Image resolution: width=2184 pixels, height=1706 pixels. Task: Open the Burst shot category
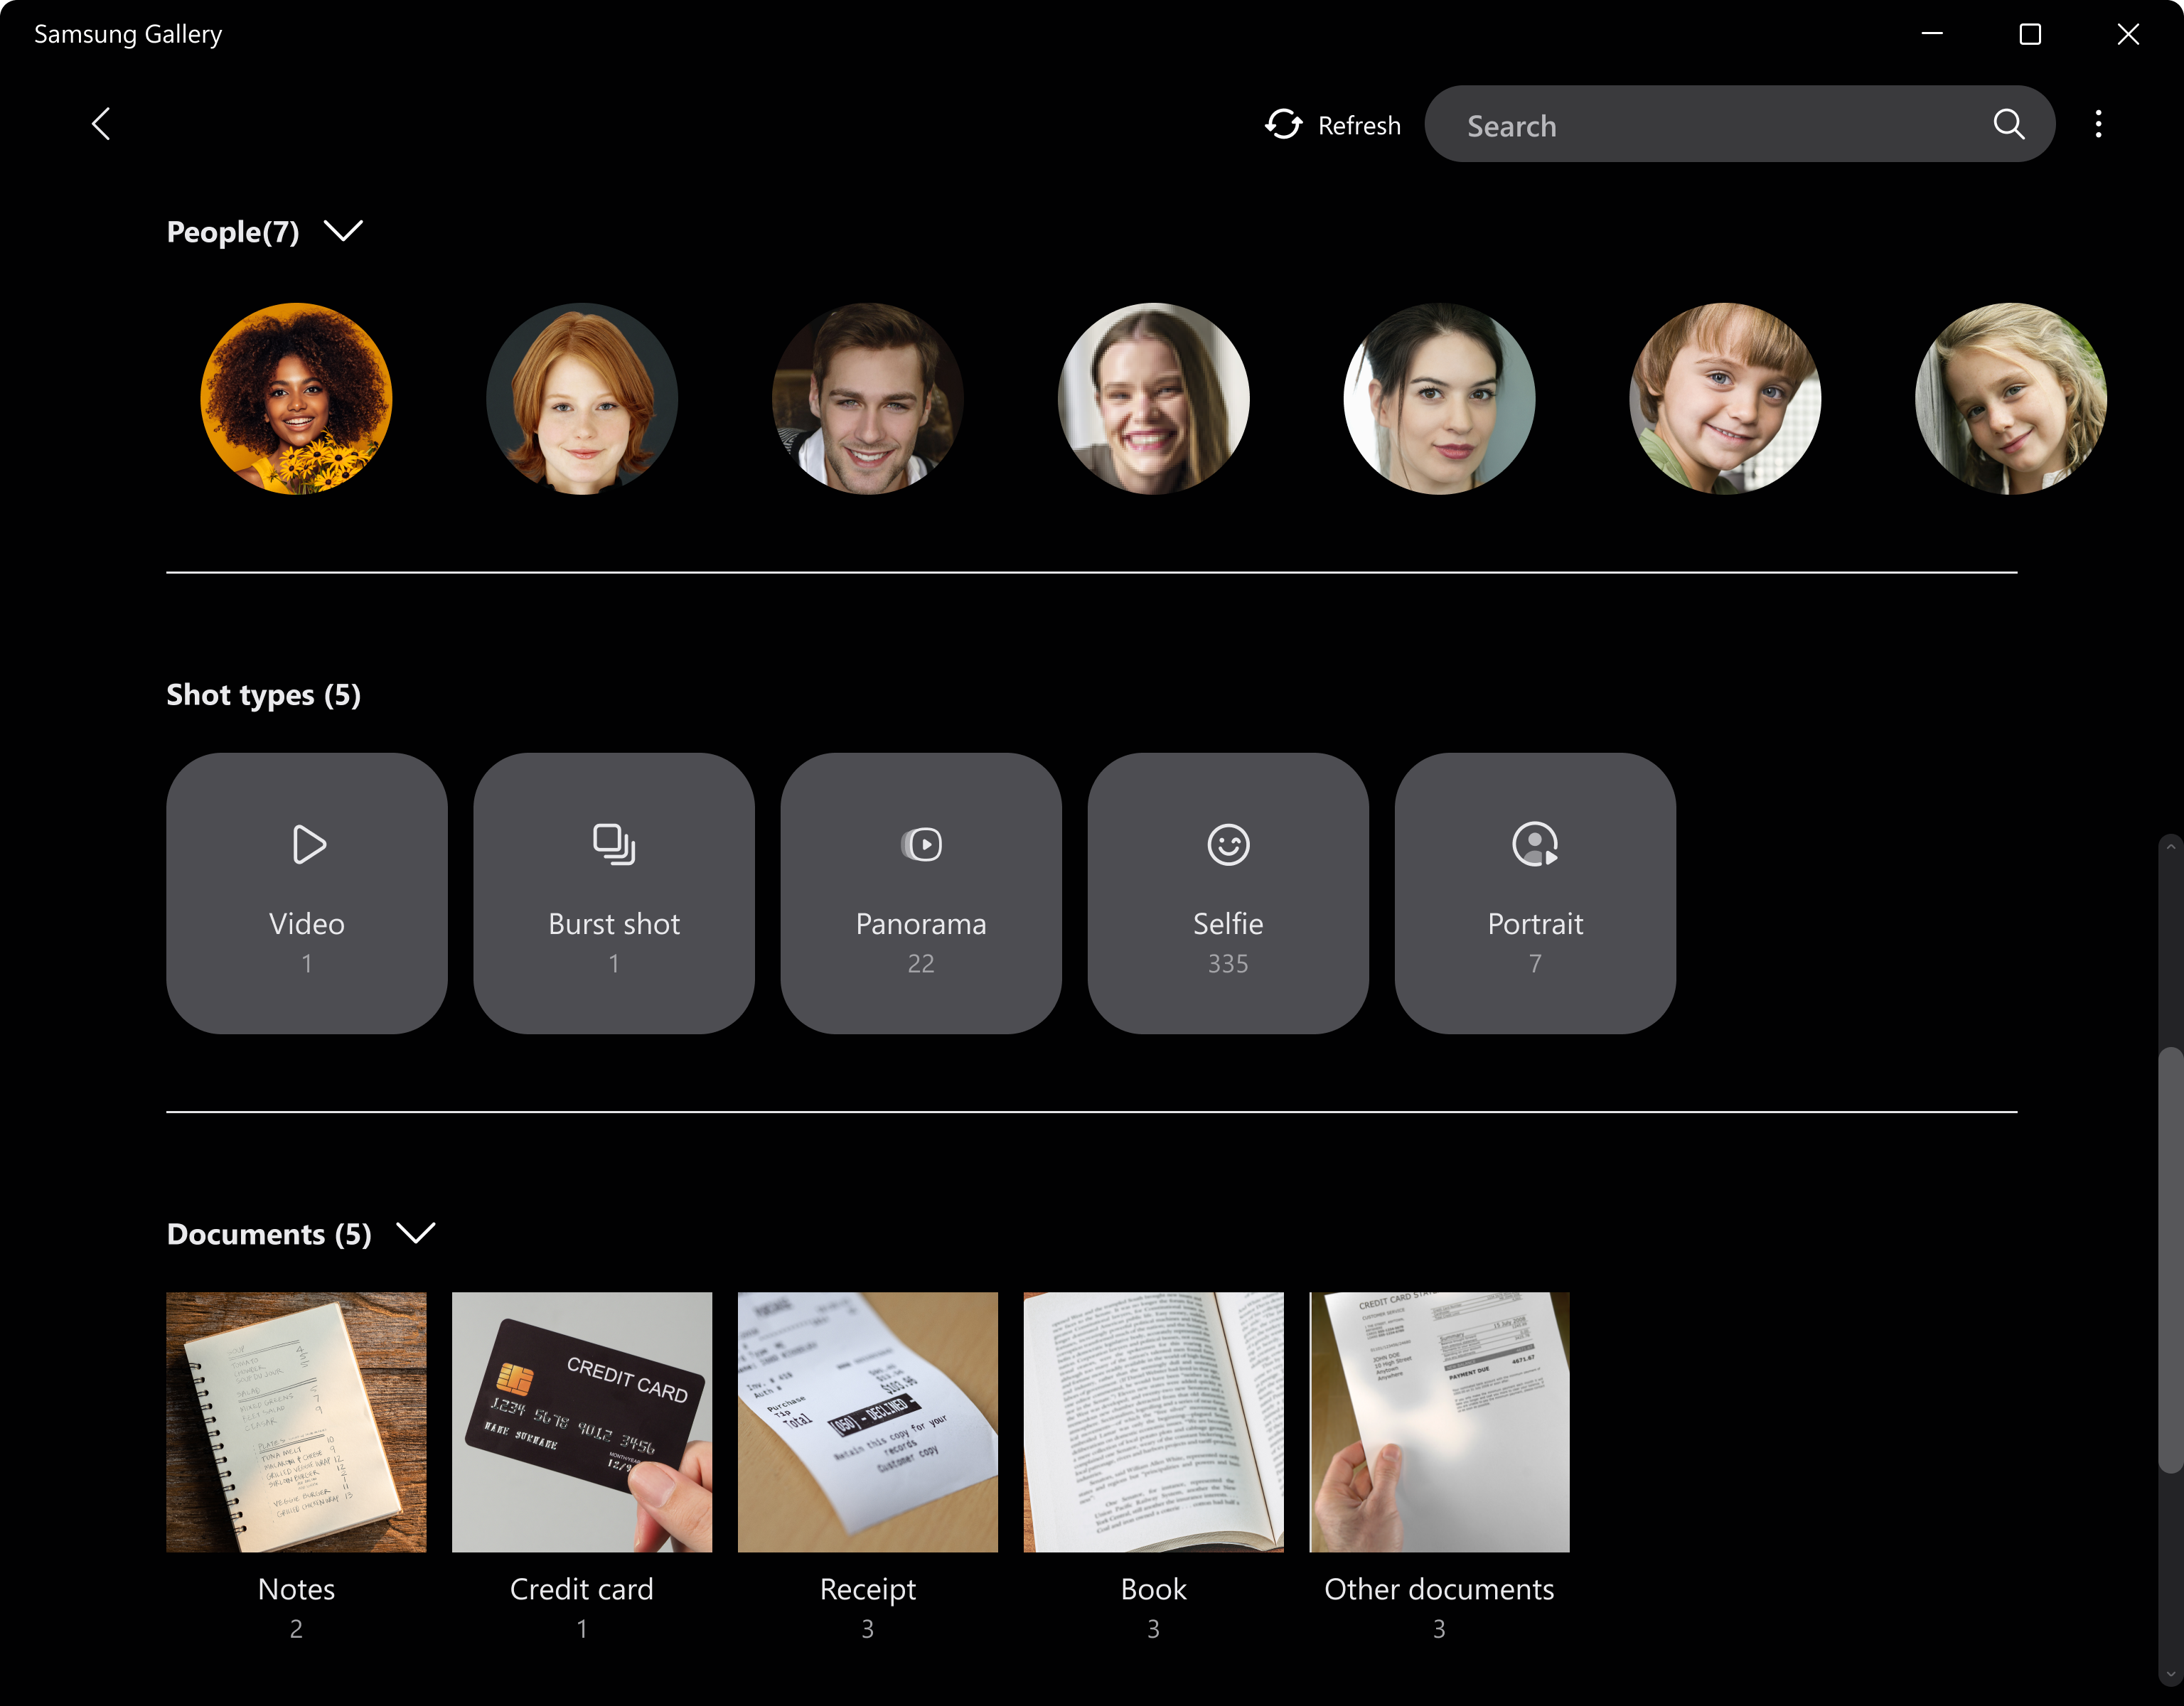pos(614,893)
